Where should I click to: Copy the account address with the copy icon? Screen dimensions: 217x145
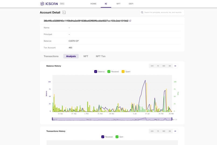coord(130,21)
